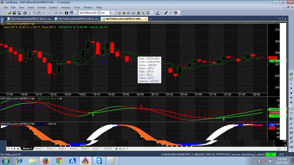Open the Window menu
294x165 pixels.
pos(88,7)
